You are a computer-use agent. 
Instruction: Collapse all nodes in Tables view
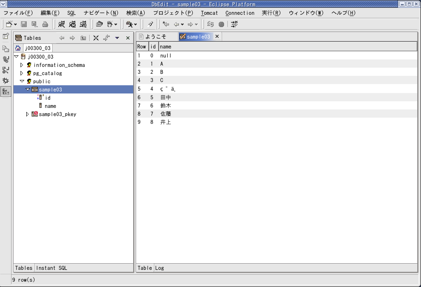pos(96,38)
